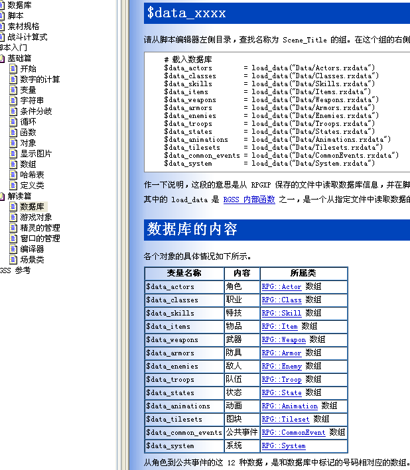Open the RPG::Enemy class link
The image size is (410, 470).
(281, 366)
